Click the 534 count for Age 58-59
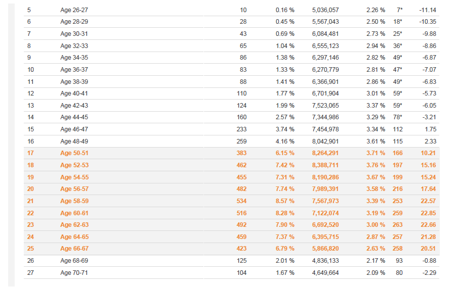The height and width of the screenshot is (287, 456). (x=241, y=201)
